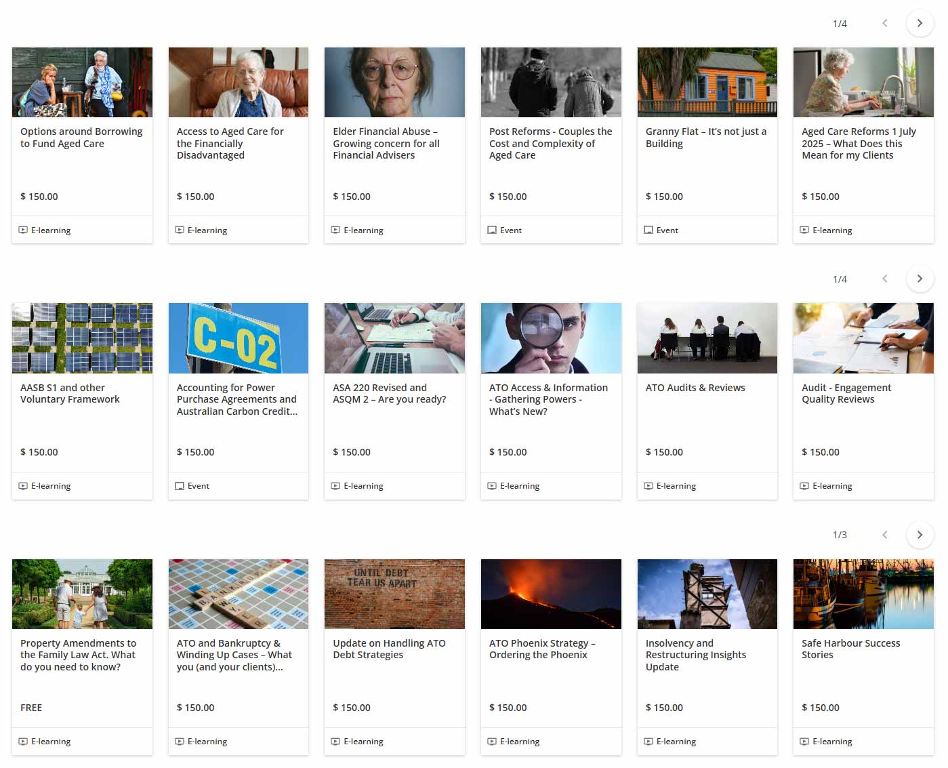This screenshot has height=768, width=948.
Task: Open Access to Aged Care for Financially Disadvantaged
Action: coord(230,143)
